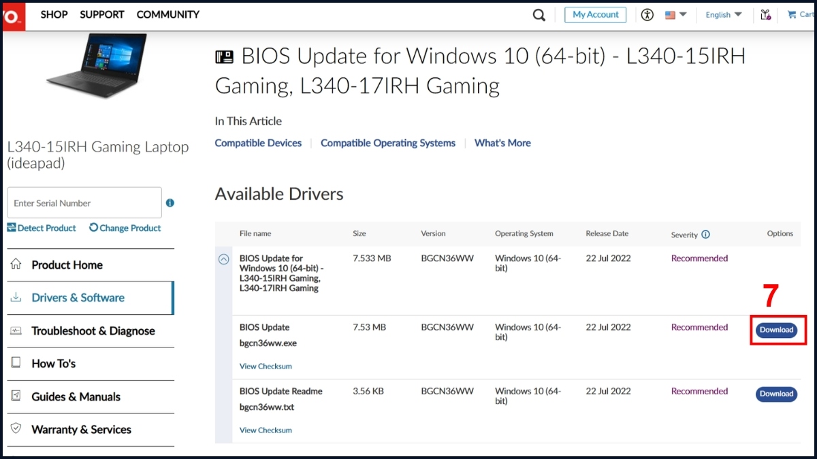Click the BIOS chip icon beside title
The width and height of the screenshot is (817, 459).
click(224, 56)
